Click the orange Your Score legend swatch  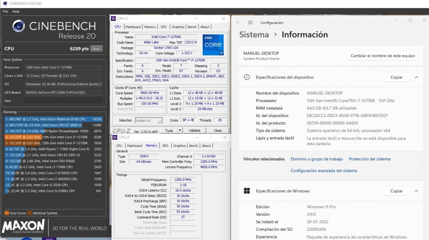(7, 213)
